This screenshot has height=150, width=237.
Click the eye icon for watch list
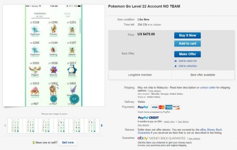coord(176,61)
